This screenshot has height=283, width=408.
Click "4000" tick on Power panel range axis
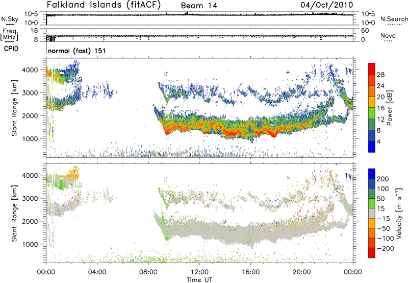30,70
